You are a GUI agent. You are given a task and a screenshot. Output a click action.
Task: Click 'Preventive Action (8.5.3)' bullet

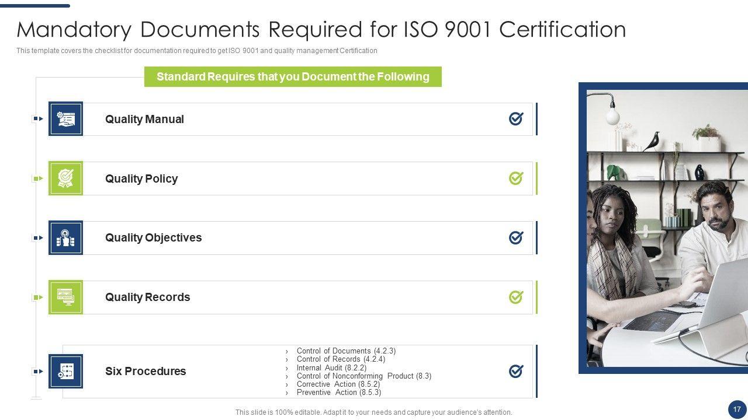[339, 393]
